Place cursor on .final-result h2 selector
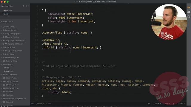This screenshot has height=107, width=191. coord(54,44)
